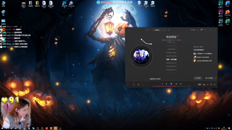Image resolution: width=232 pixels, height=130 pixels.
Task: Jump to the highlighted lyric line
Action: [171, 60]
